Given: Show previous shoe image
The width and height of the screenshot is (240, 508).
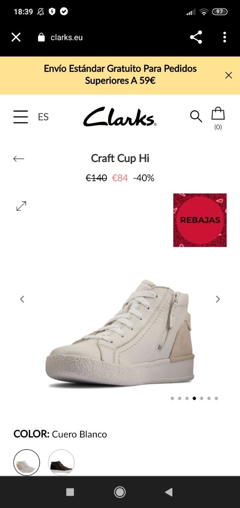Looking at the screenshot, I should click(22, 299).
